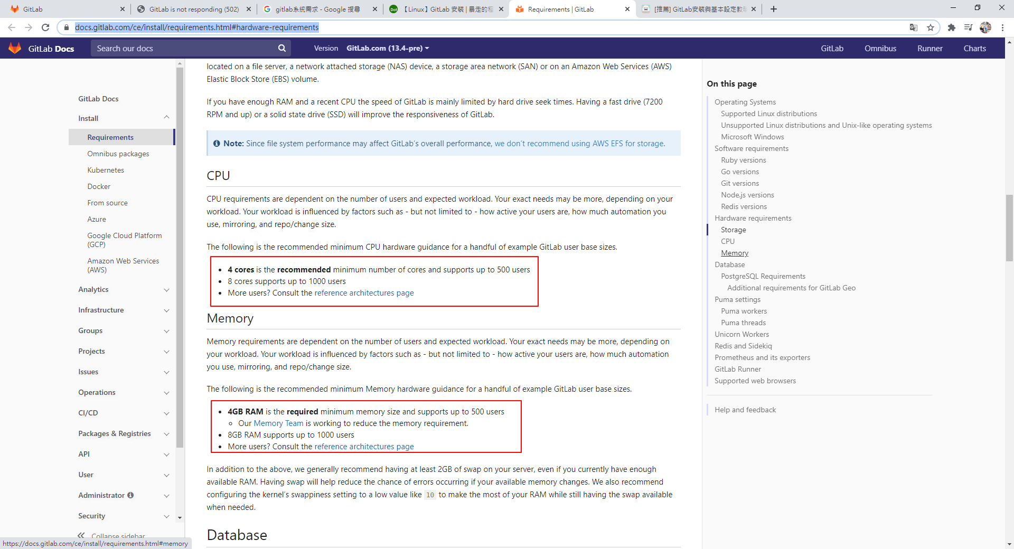Follow the AWS EFS storage recommendation link
The height and width of the screenshot is (549, 1014).
point(579,144)
